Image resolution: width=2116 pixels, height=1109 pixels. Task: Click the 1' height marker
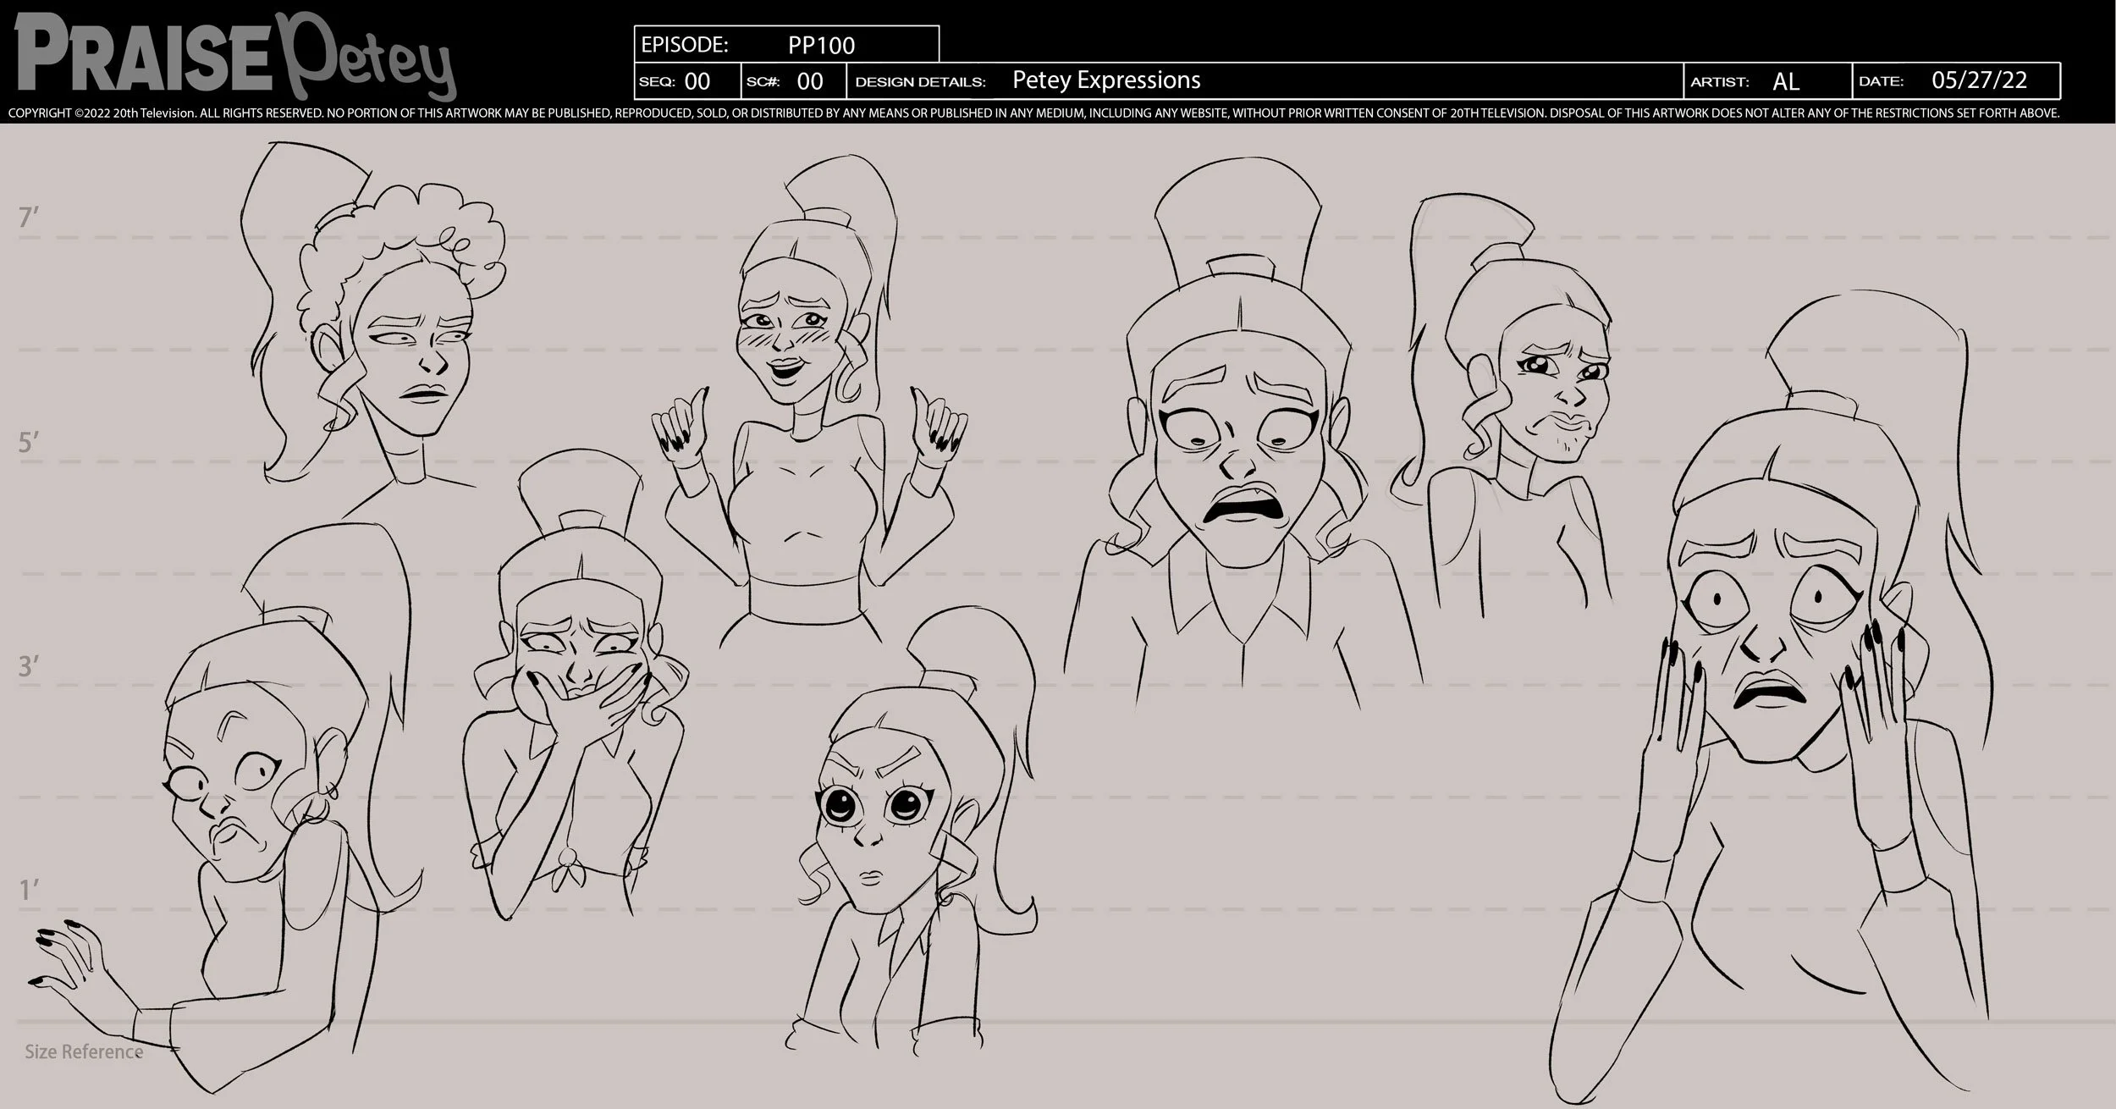(29, 891)
